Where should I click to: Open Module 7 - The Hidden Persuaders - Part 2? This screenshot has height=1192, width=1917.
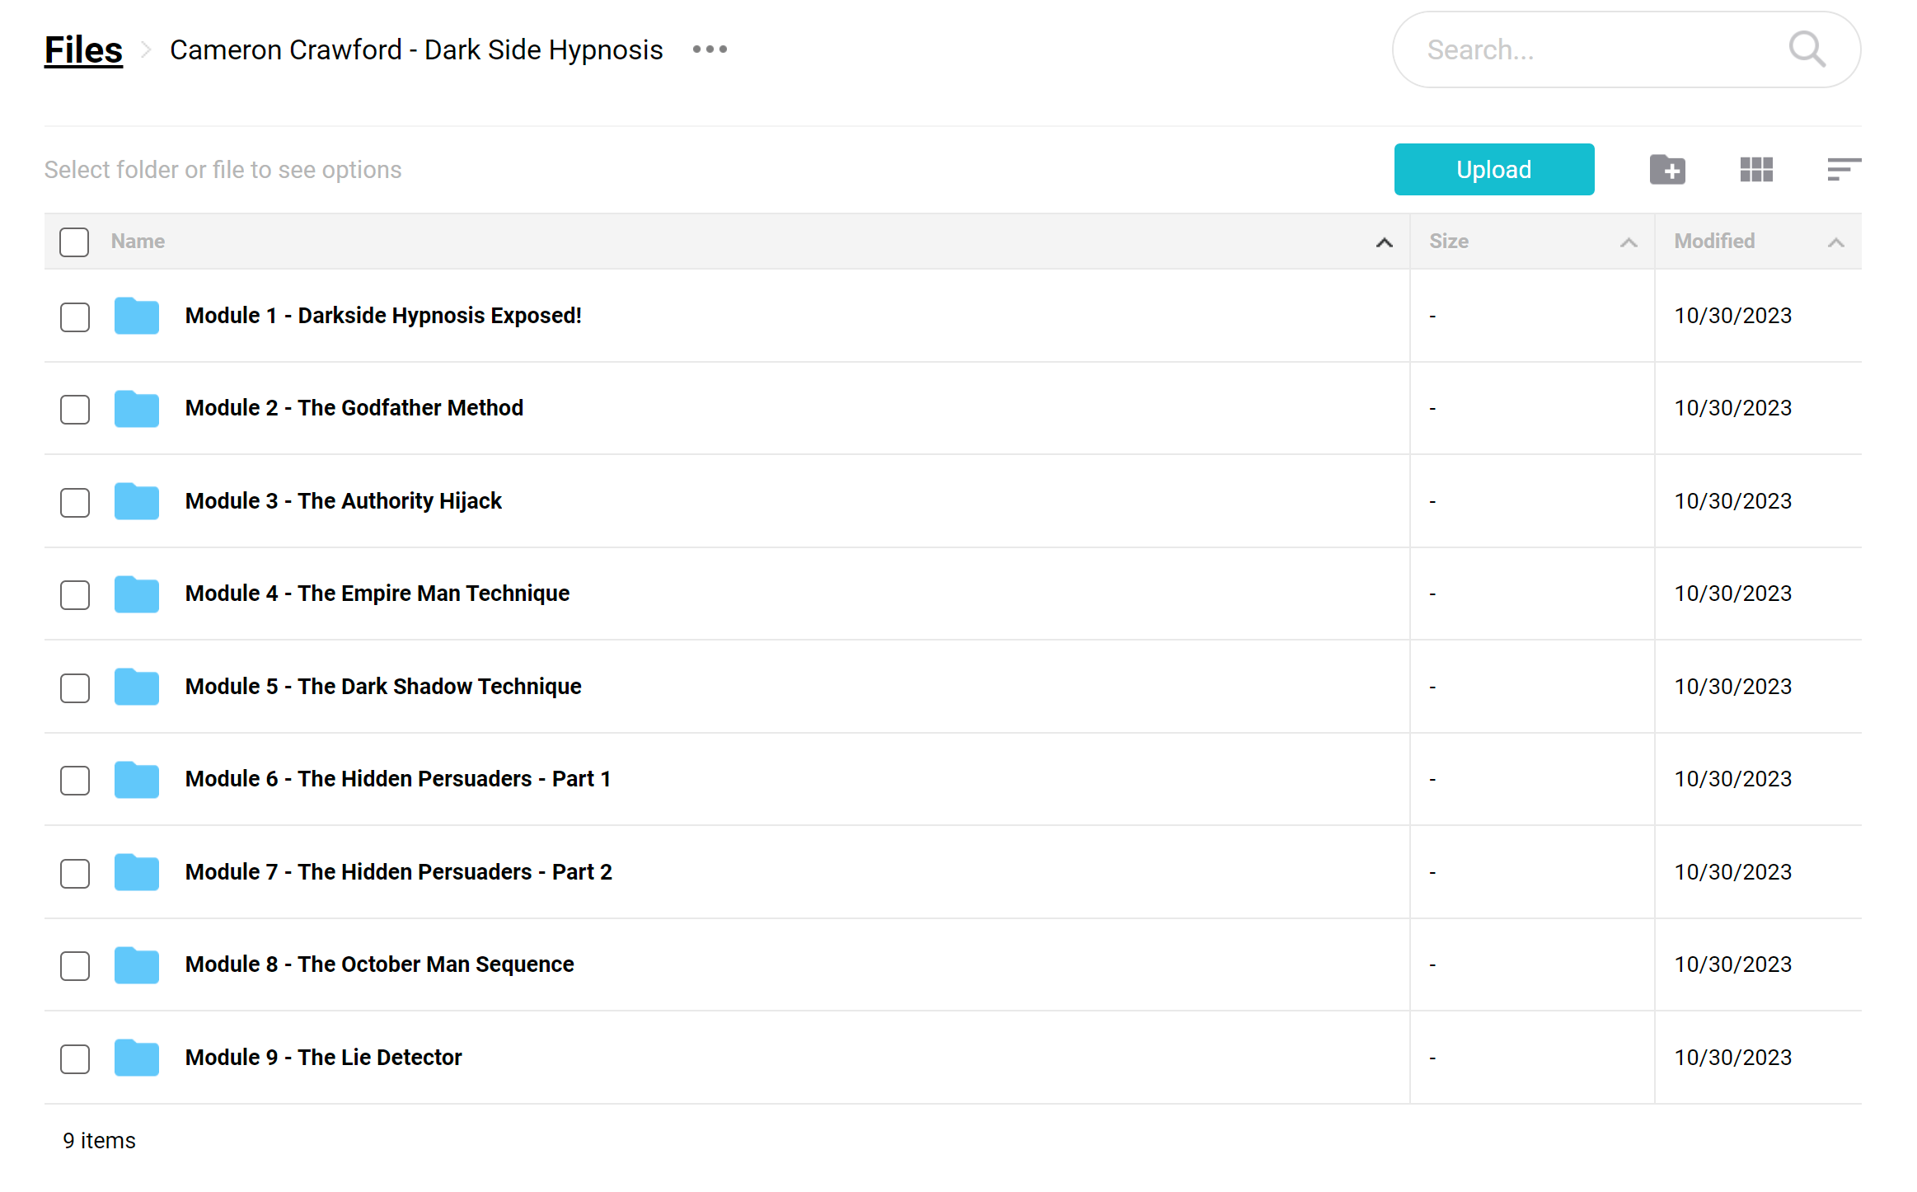399,872
